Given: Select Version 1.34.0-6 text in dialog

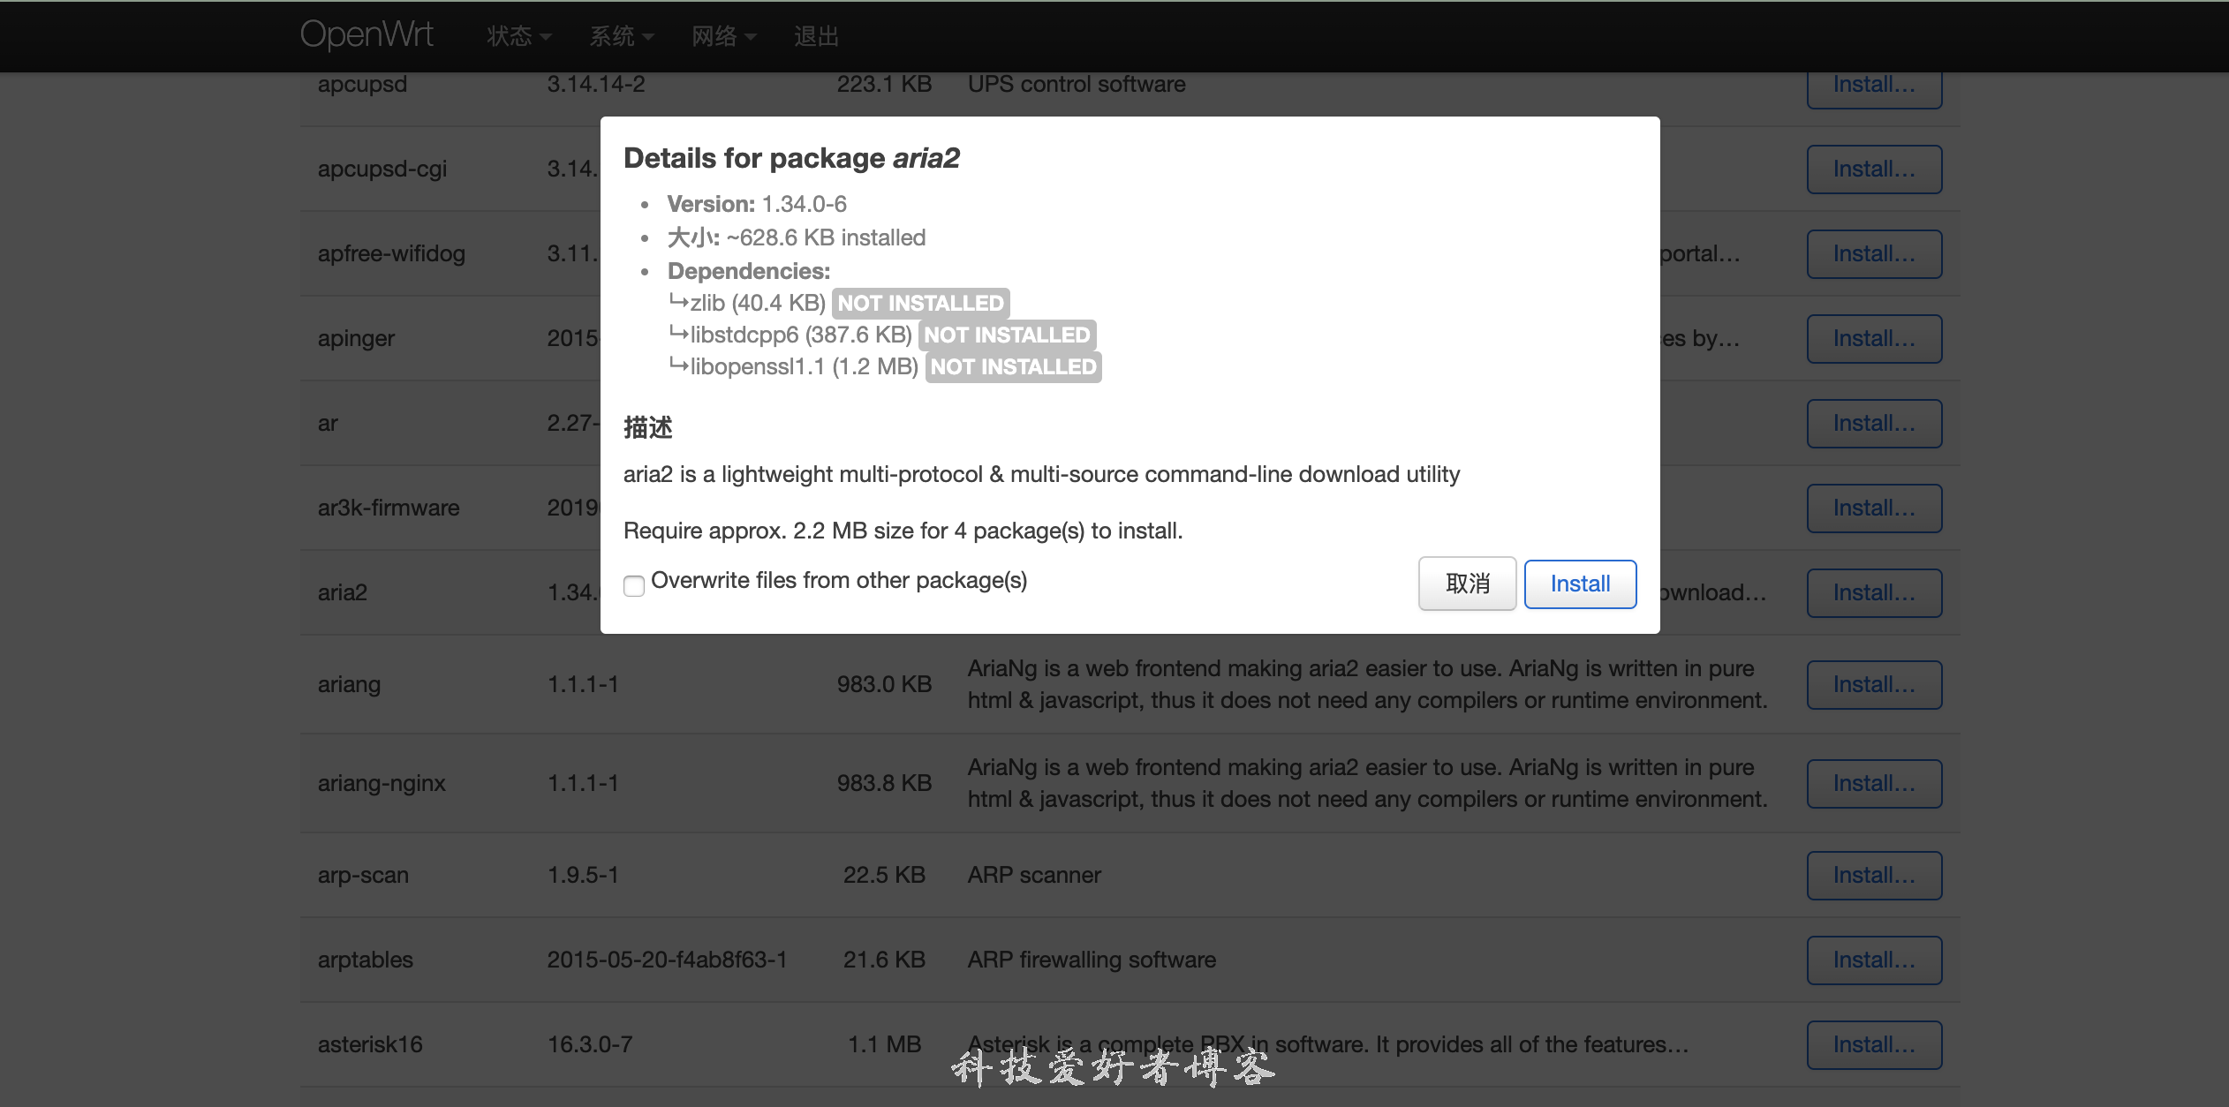Looking at the screenshot, I should click(757, 204).
